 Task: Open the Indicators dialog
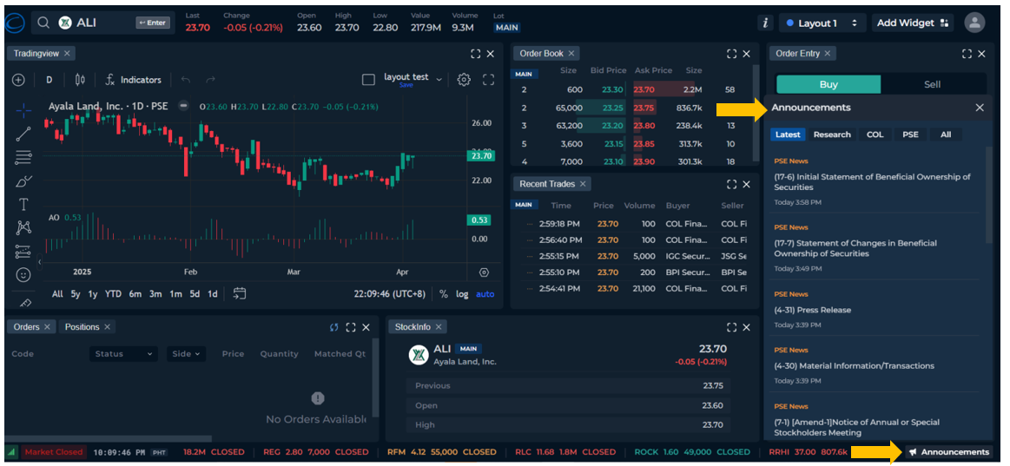click(x=134, y=80)
